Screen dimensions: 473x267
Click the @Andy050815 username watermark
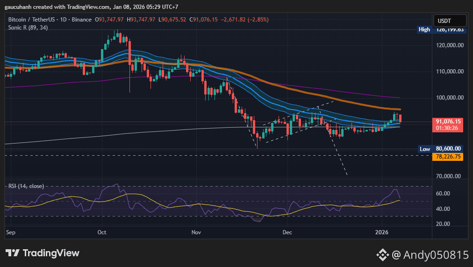(x=430, y=254)
